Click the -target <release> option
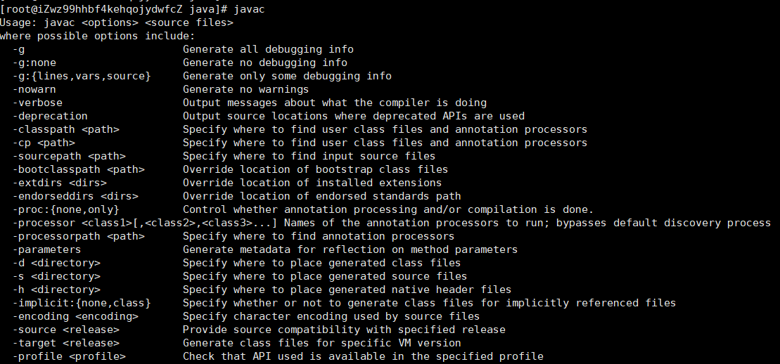 [x=66, y=343]
